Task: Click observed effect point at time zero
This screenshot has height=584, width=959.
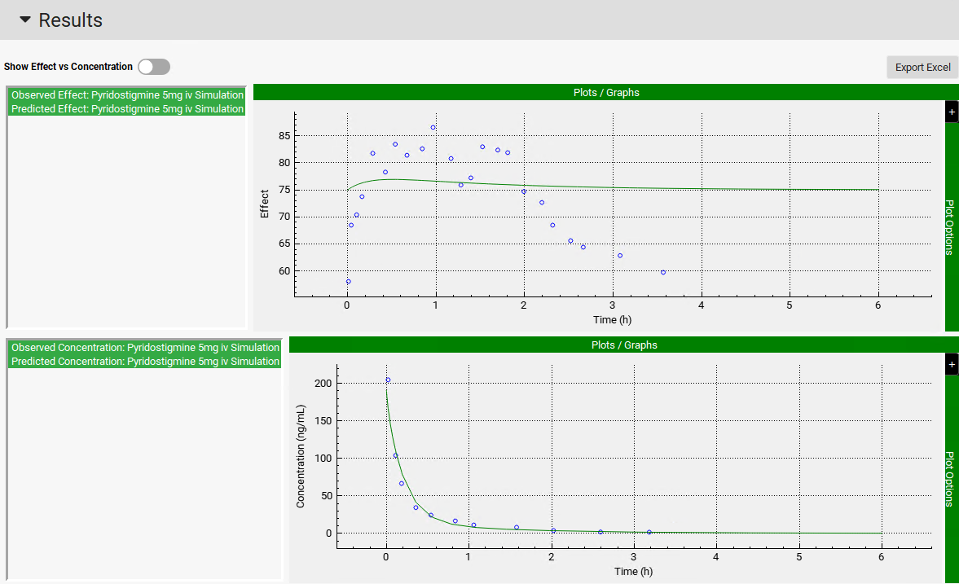Action: 348,282
